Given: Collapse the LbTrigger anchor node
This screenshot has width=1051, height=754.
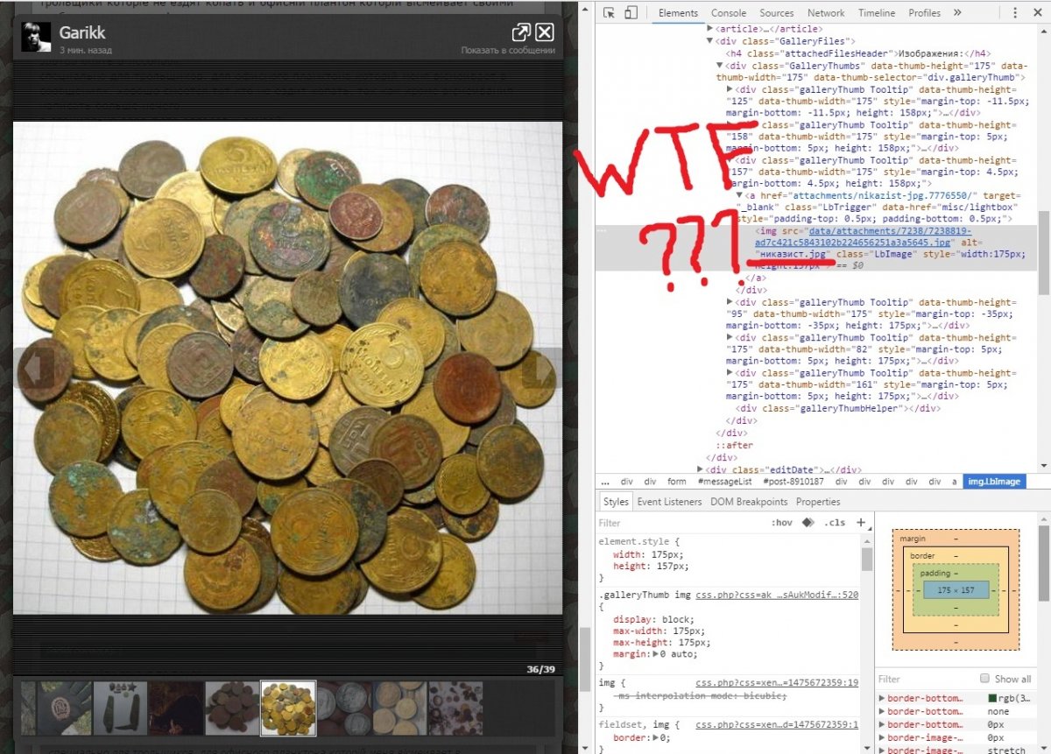Looking at the screenshot, I should click(740, 195).
